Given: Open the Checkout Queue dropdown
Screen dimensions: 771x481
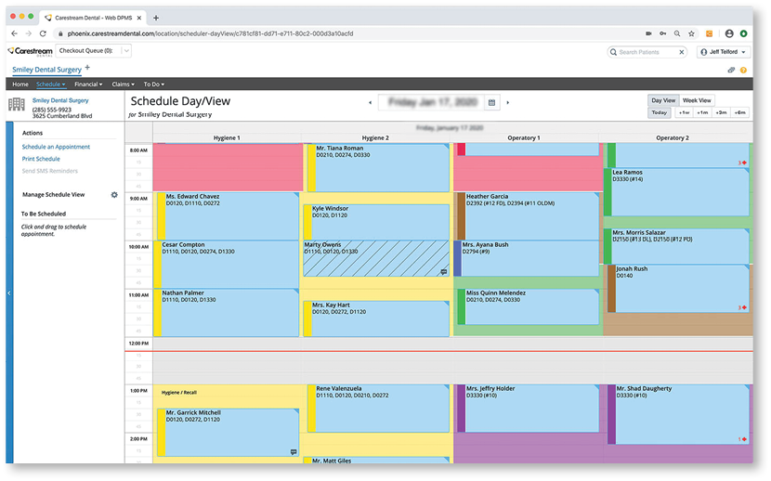Looking at the screenshot, I should (x=88, y=51).
